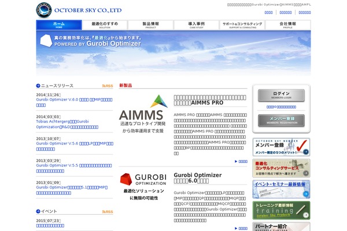
Task: Click the 2014 11 26 news date
Action: pyautogui.click(x=49, y=95)
